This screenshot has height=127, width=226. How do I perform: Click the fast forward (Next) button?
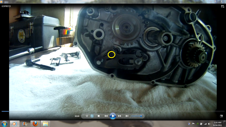tap(120, 116)
